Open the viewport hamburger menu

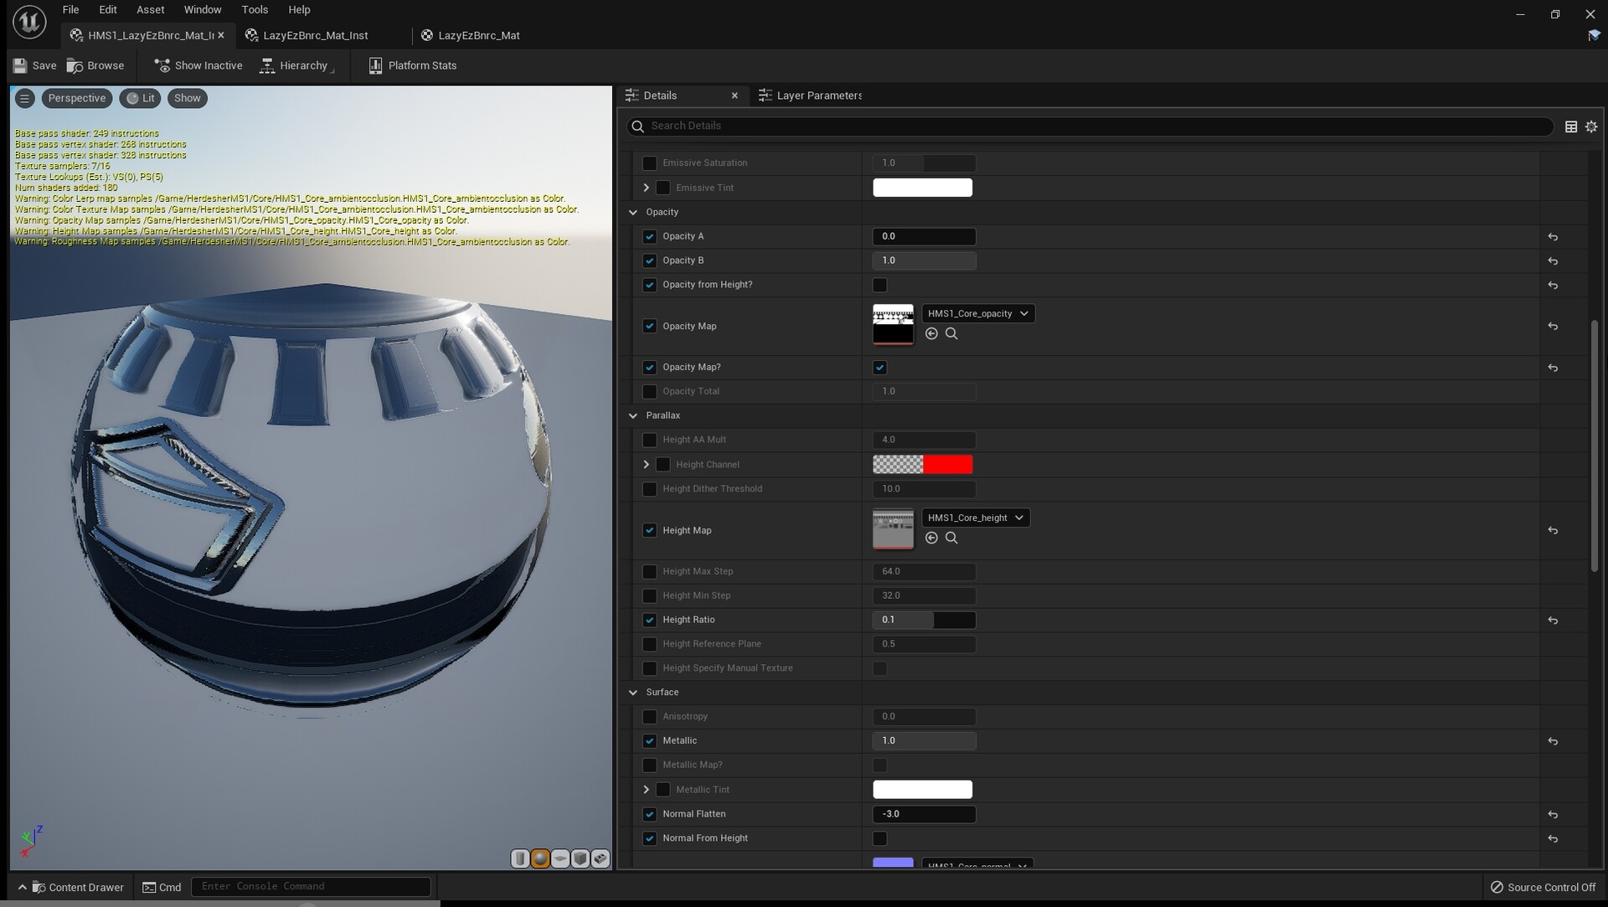(24, 98)
